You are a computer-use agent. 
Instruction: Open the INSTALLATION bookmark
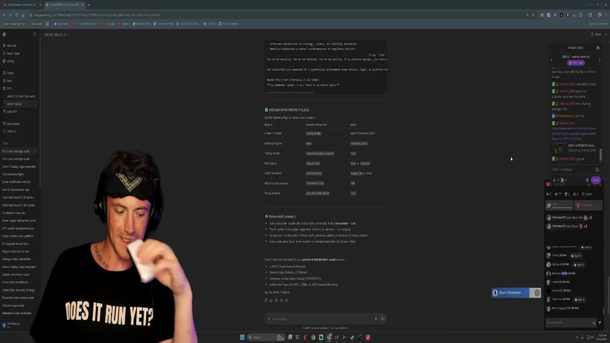click(142, 24)
